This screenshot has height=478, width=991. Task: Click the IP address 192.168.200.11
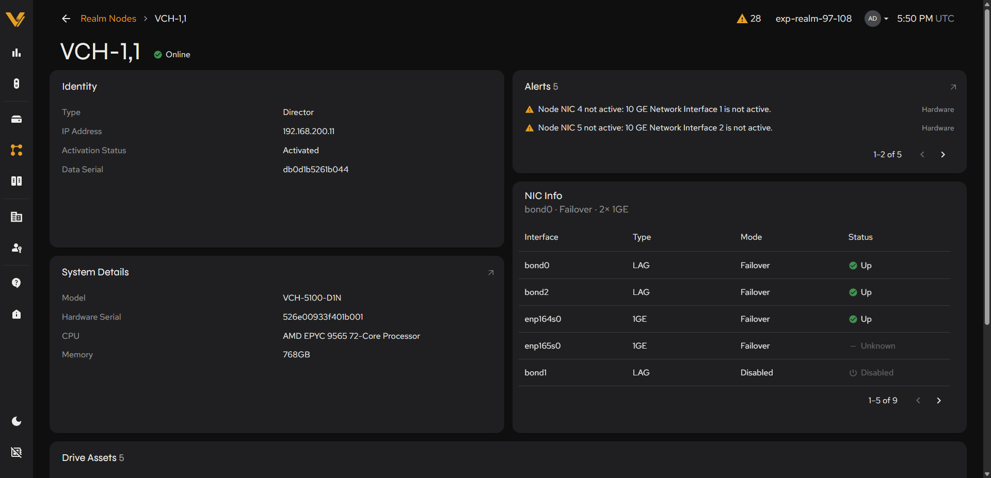click(309, 131)
